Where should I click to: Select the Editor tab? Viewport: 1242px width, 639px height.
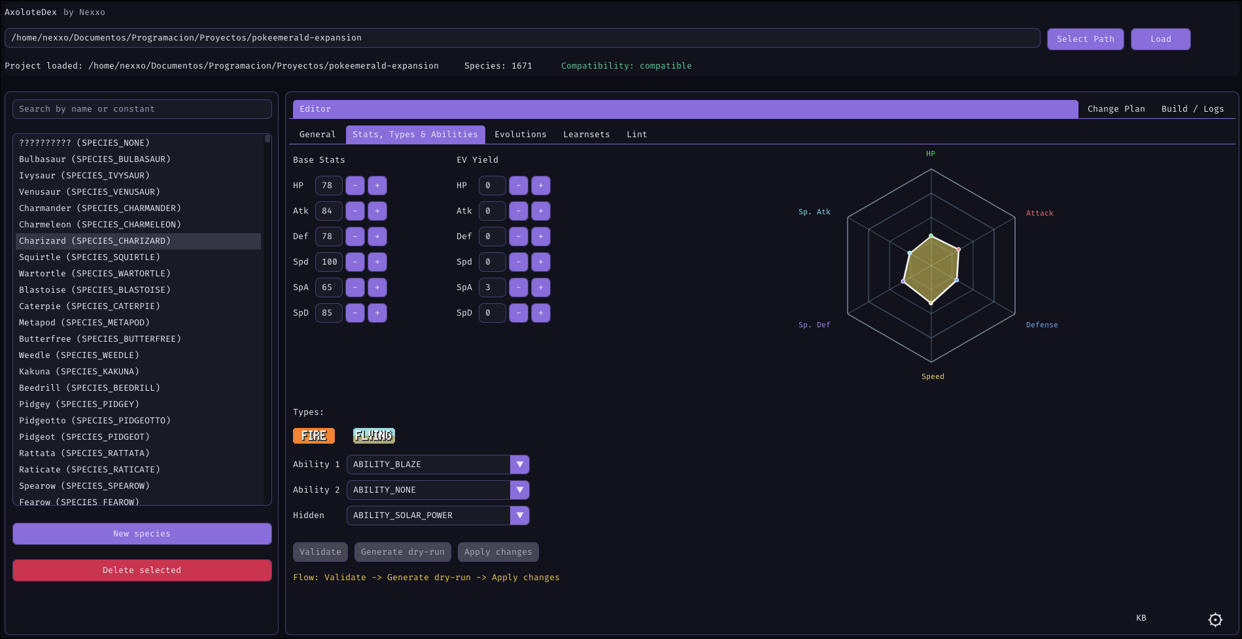(x=685, y=109)
